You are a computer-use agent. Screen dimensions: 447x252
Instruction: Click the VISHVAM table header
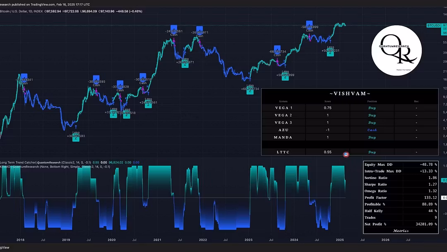point(349,94)
